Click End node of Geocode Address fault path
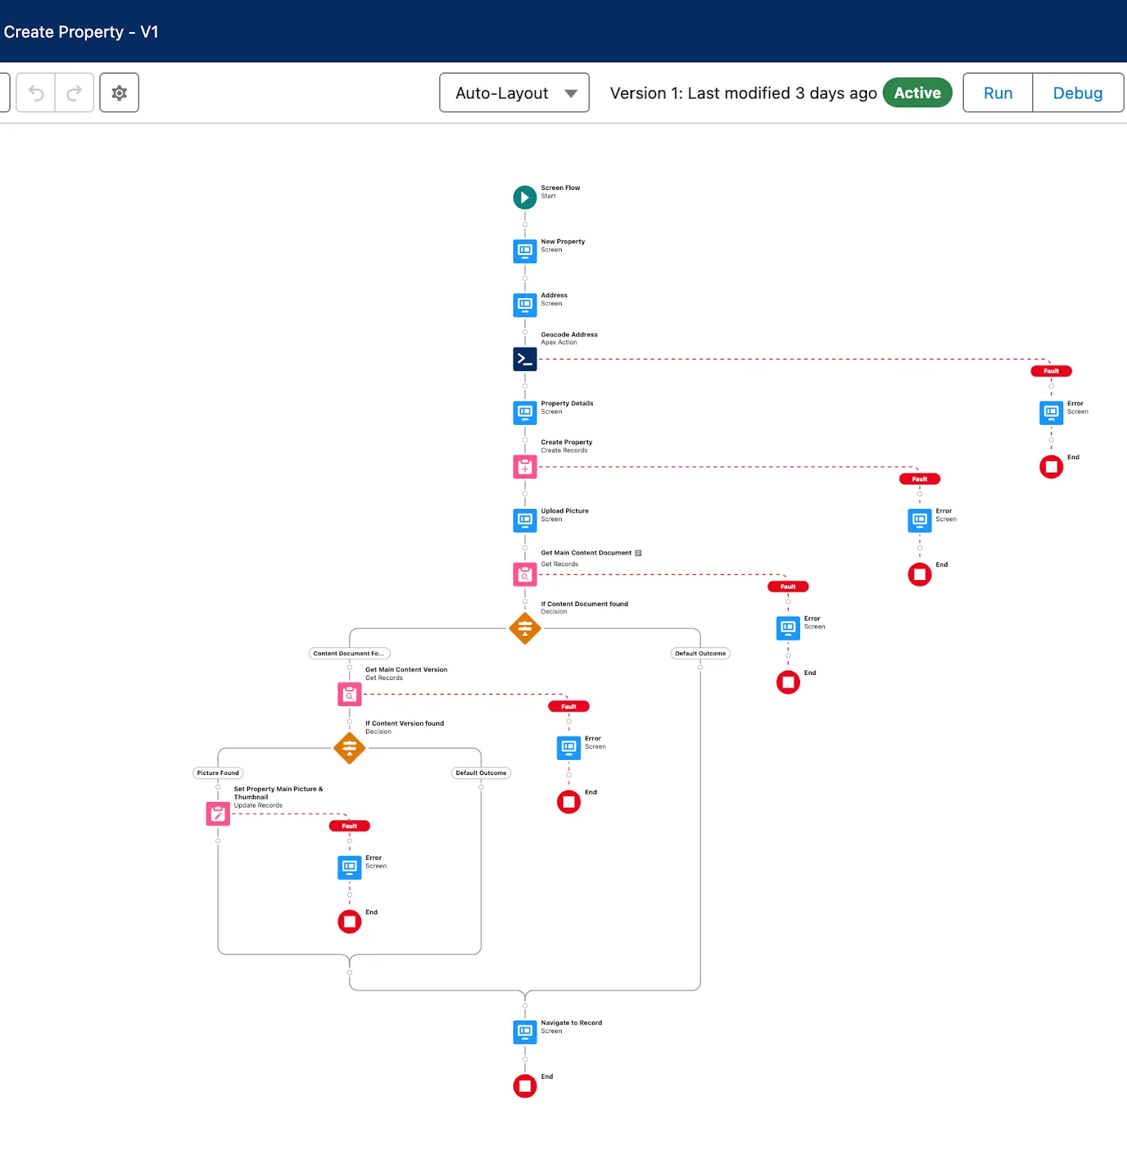1127x1160 pixels. 1051,467
